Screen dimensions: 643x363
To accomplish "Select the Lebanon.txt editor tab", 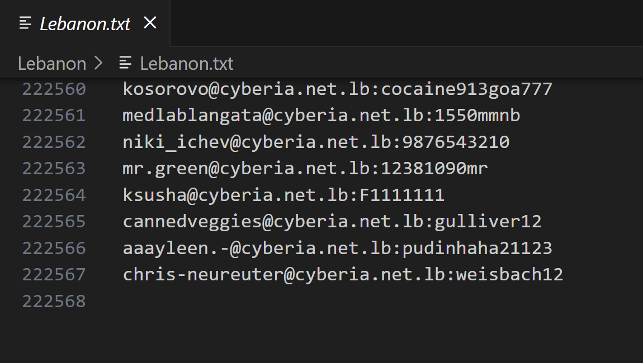I will 85,23.
